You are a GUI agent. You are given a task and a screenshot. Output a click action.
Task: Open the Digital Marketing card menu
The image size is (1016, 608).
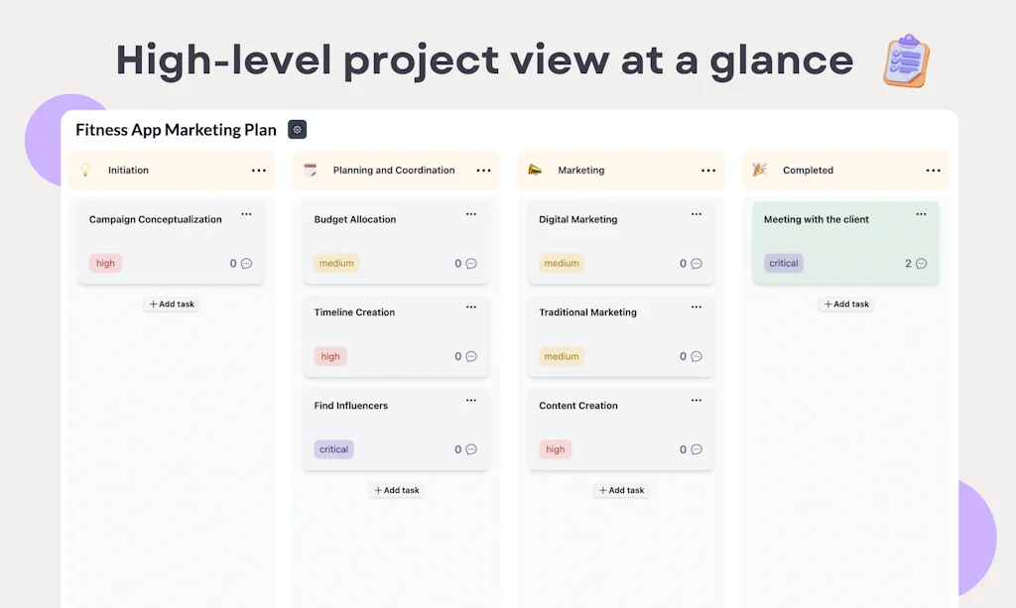[696, 214]
